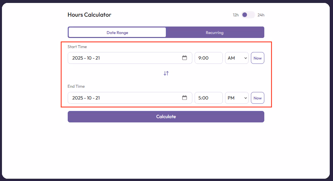Viewport: 333px width, 181px height.
Task: Click the Calculate button
Action: tap(166, 117)
